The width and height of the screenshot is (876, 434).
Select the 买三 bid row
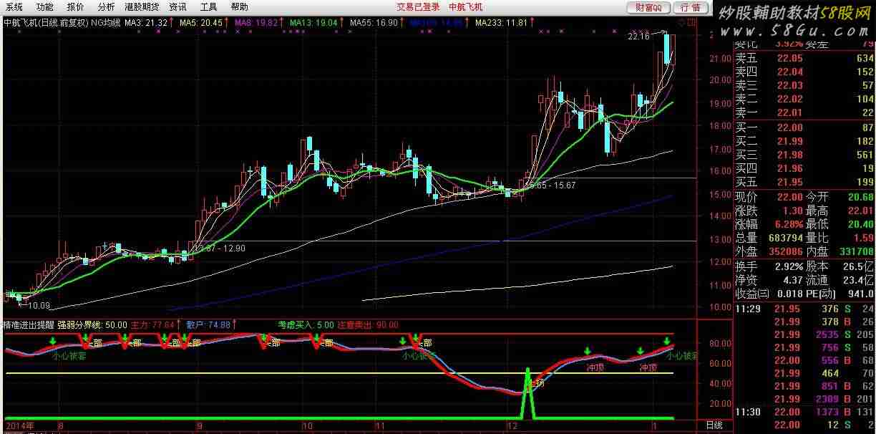[x=804, y=155]
